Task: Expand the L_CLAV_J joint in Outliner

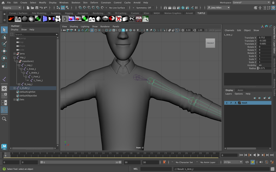Action: [15, 88]
